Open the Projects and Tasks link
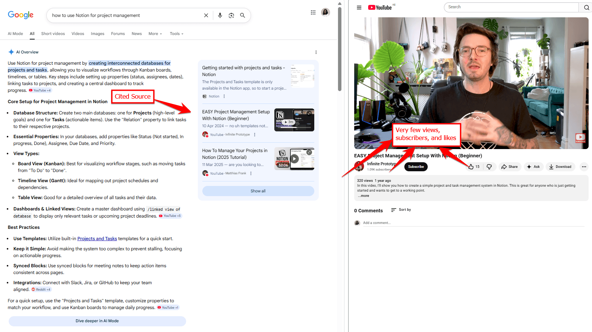Image resolution: width=592 pixels, height=332 pixels. 97,239
